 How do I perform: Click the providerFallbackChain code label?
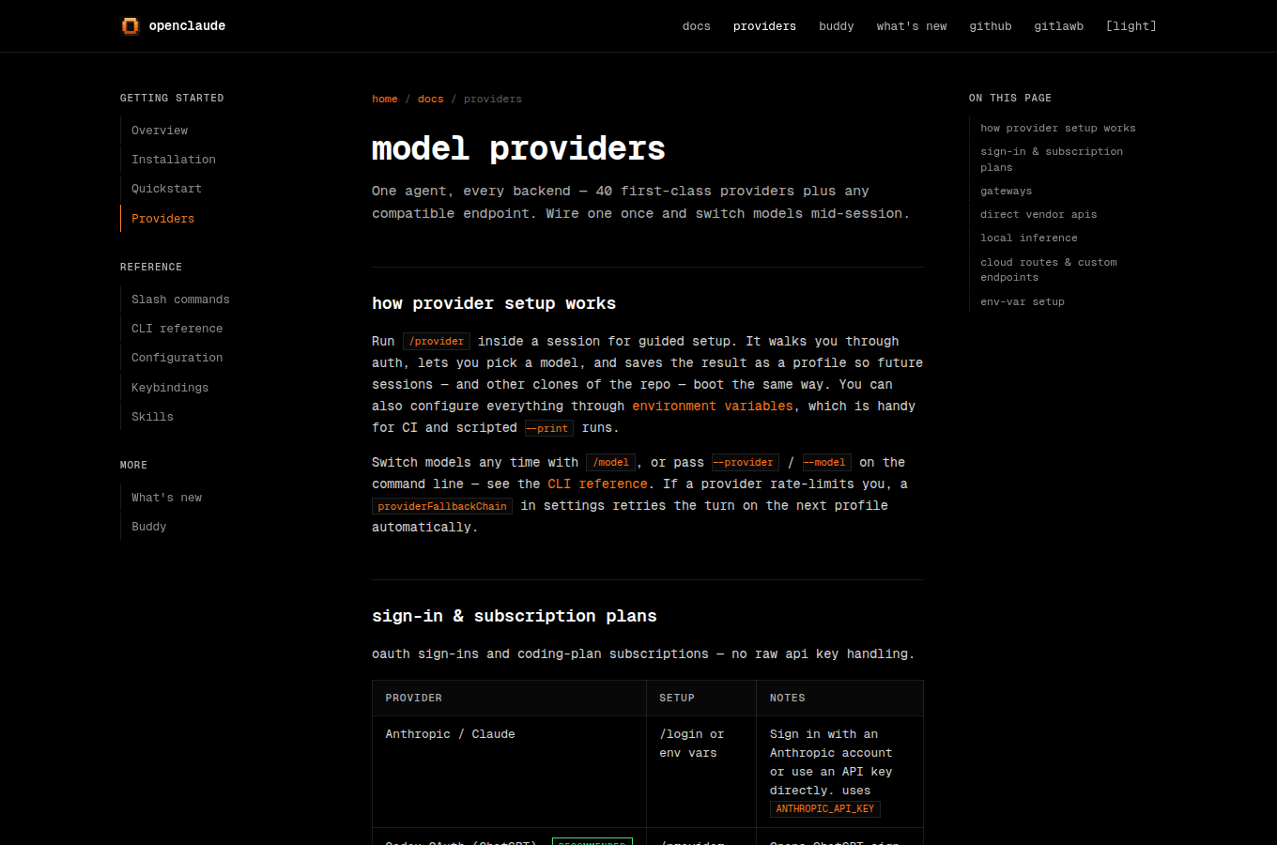[x=442, y=507]
